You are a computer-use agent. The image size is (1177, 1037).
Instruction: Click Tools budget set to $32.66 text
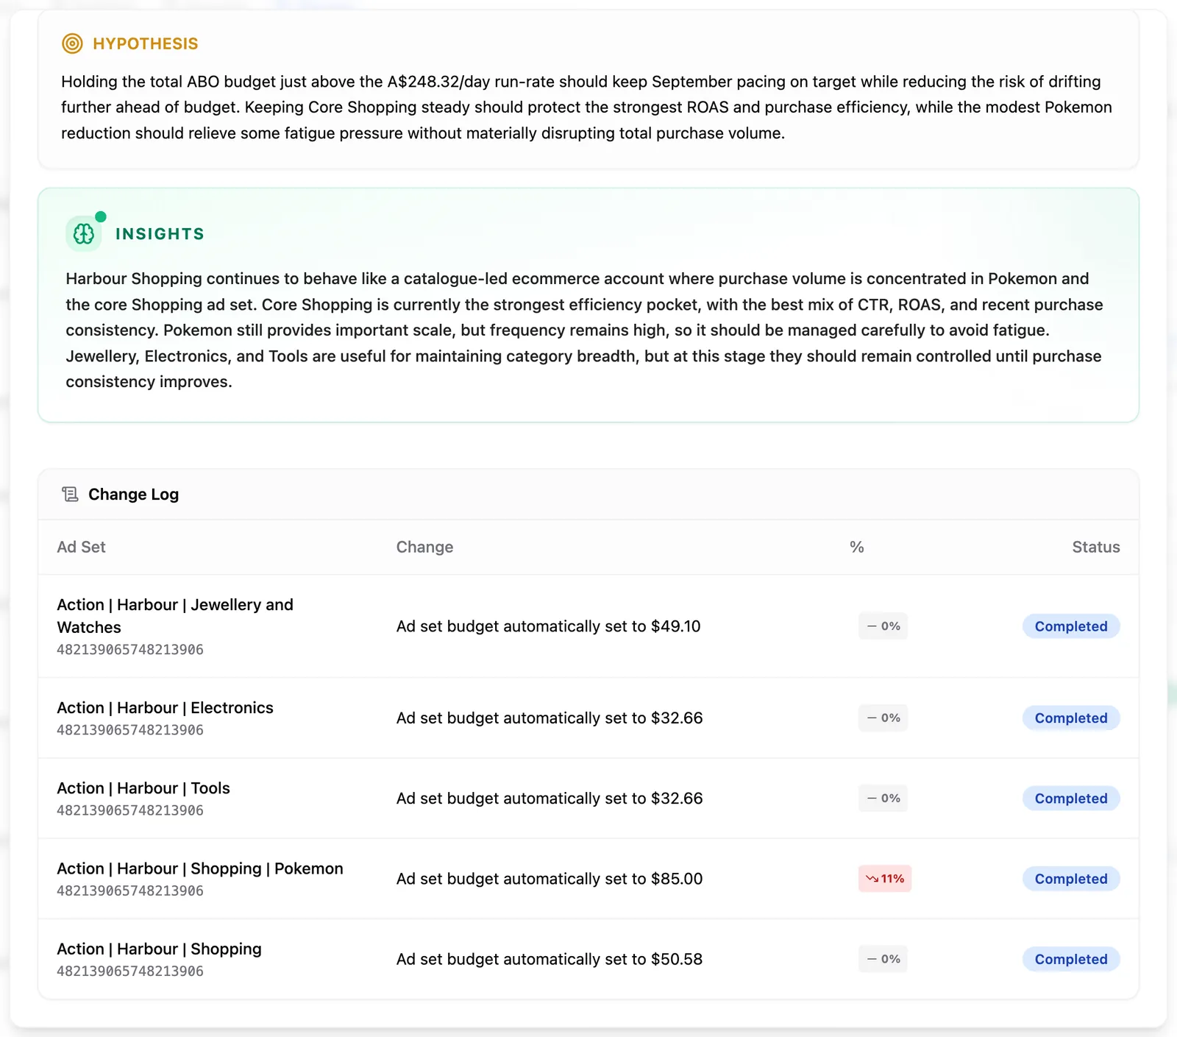(x=550, y=799)
